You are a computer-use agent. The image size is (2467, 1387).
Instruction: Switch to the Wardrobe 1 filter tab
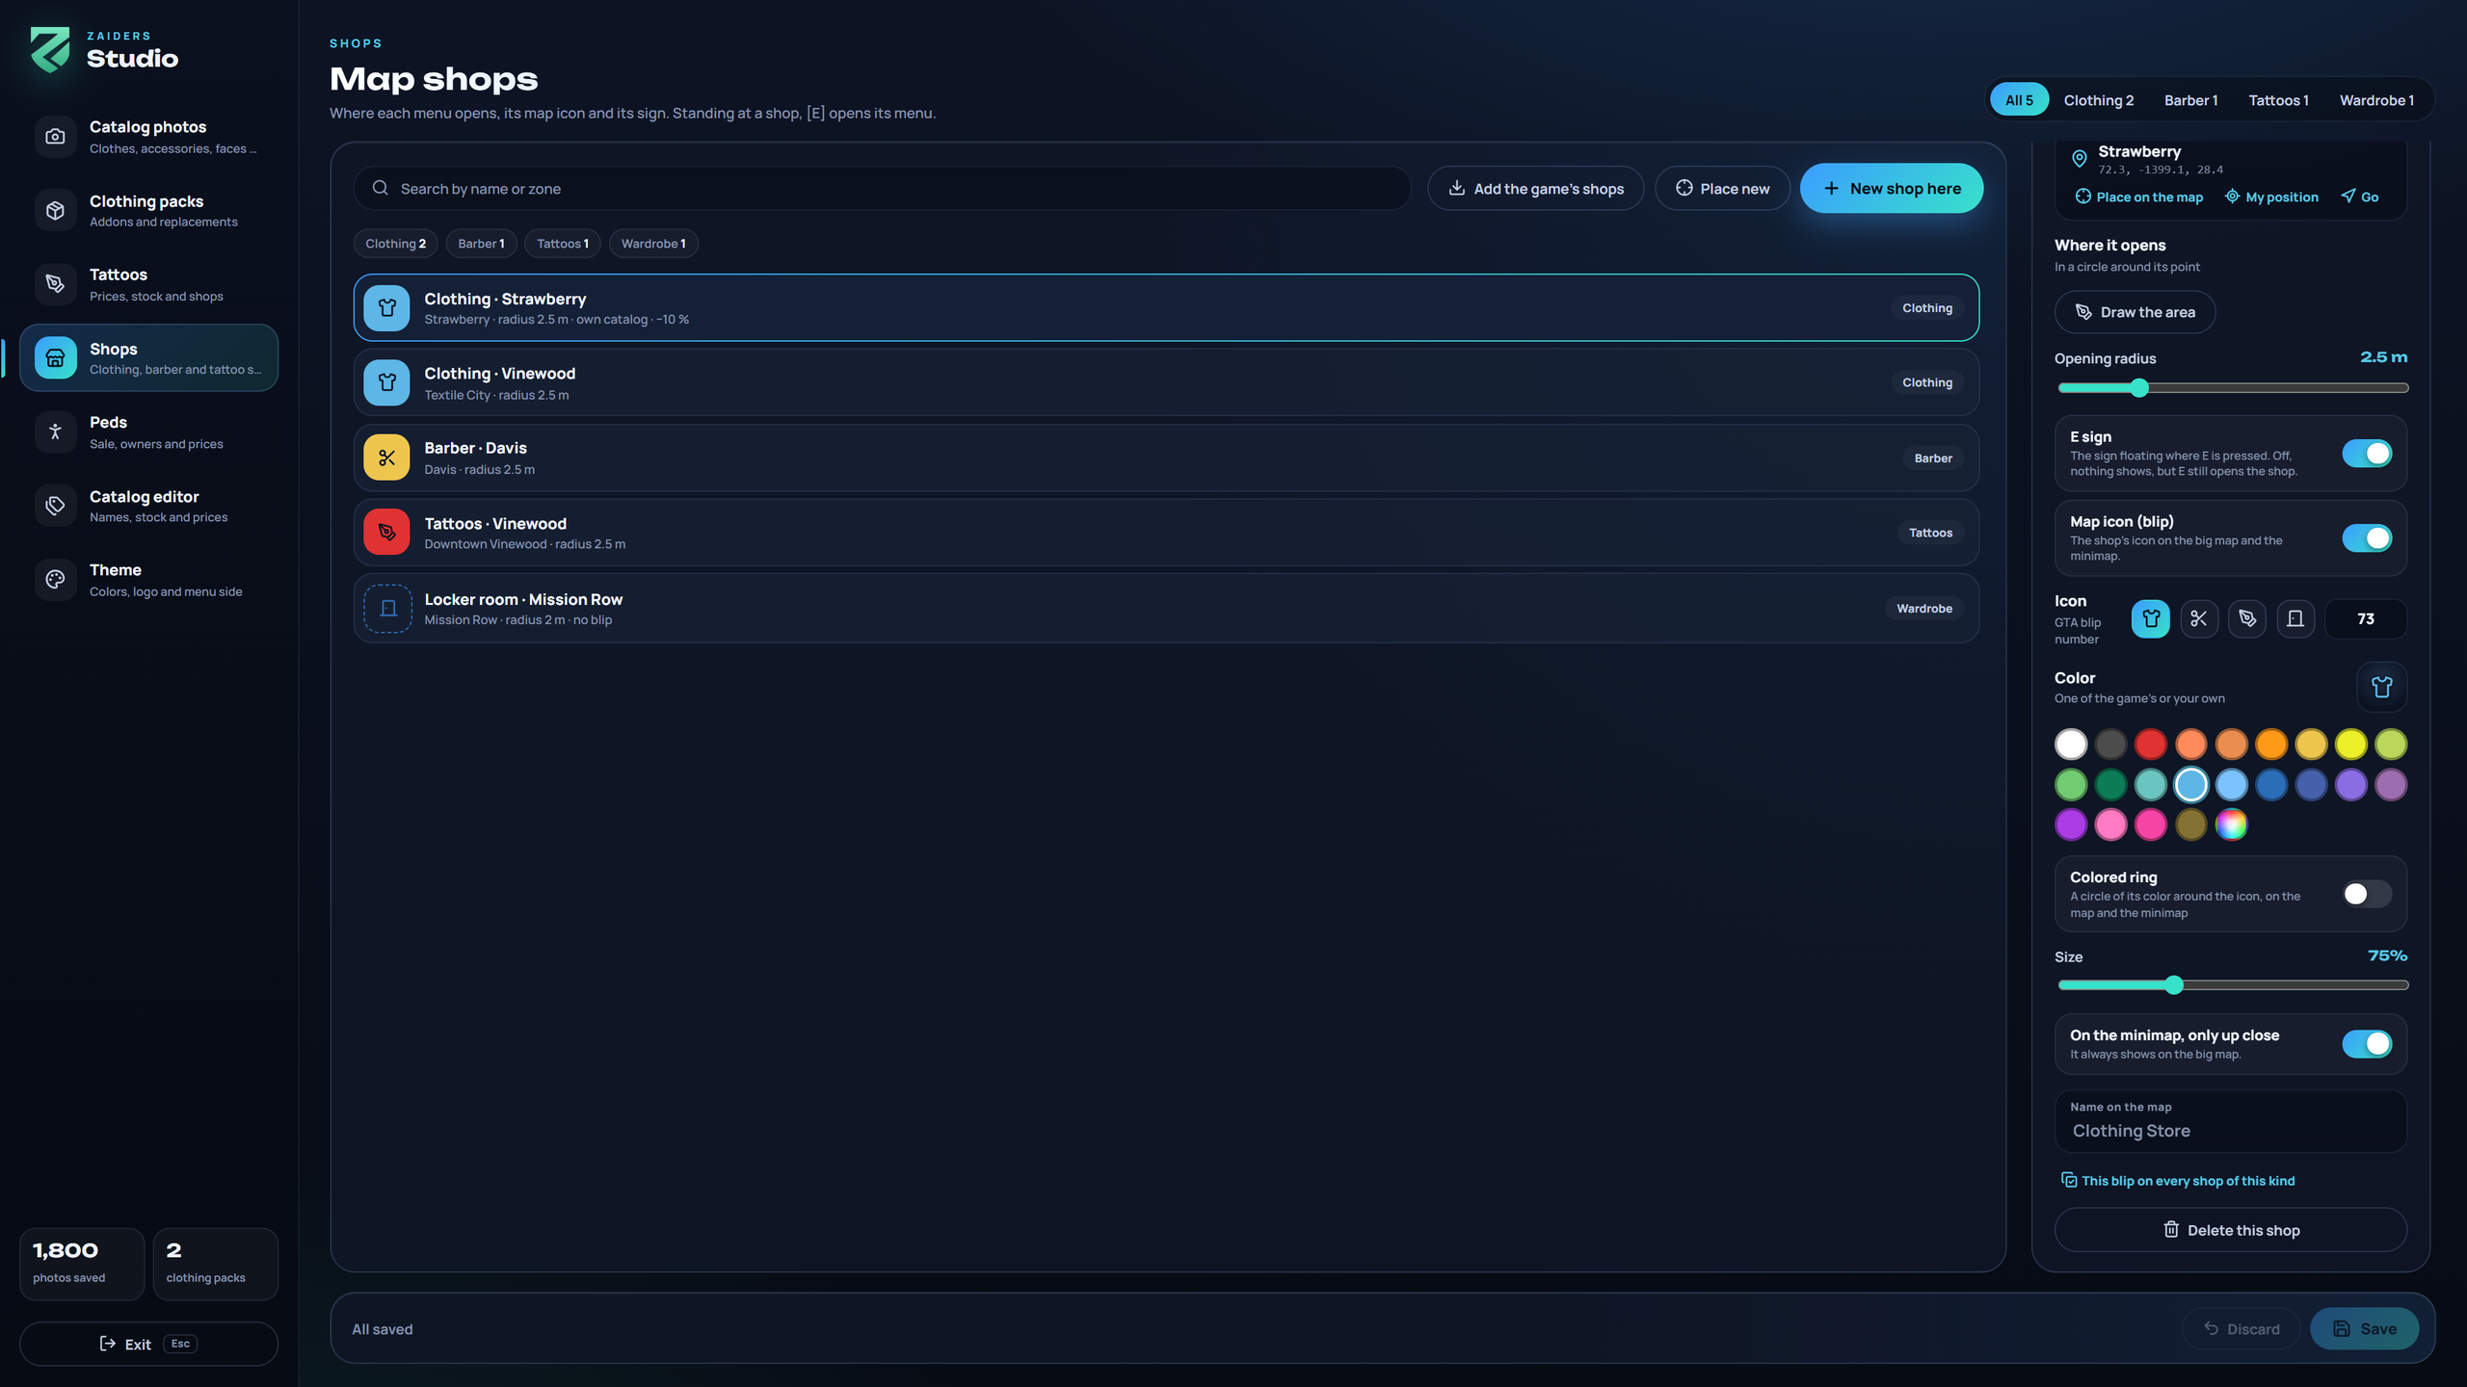point(2376,100)
